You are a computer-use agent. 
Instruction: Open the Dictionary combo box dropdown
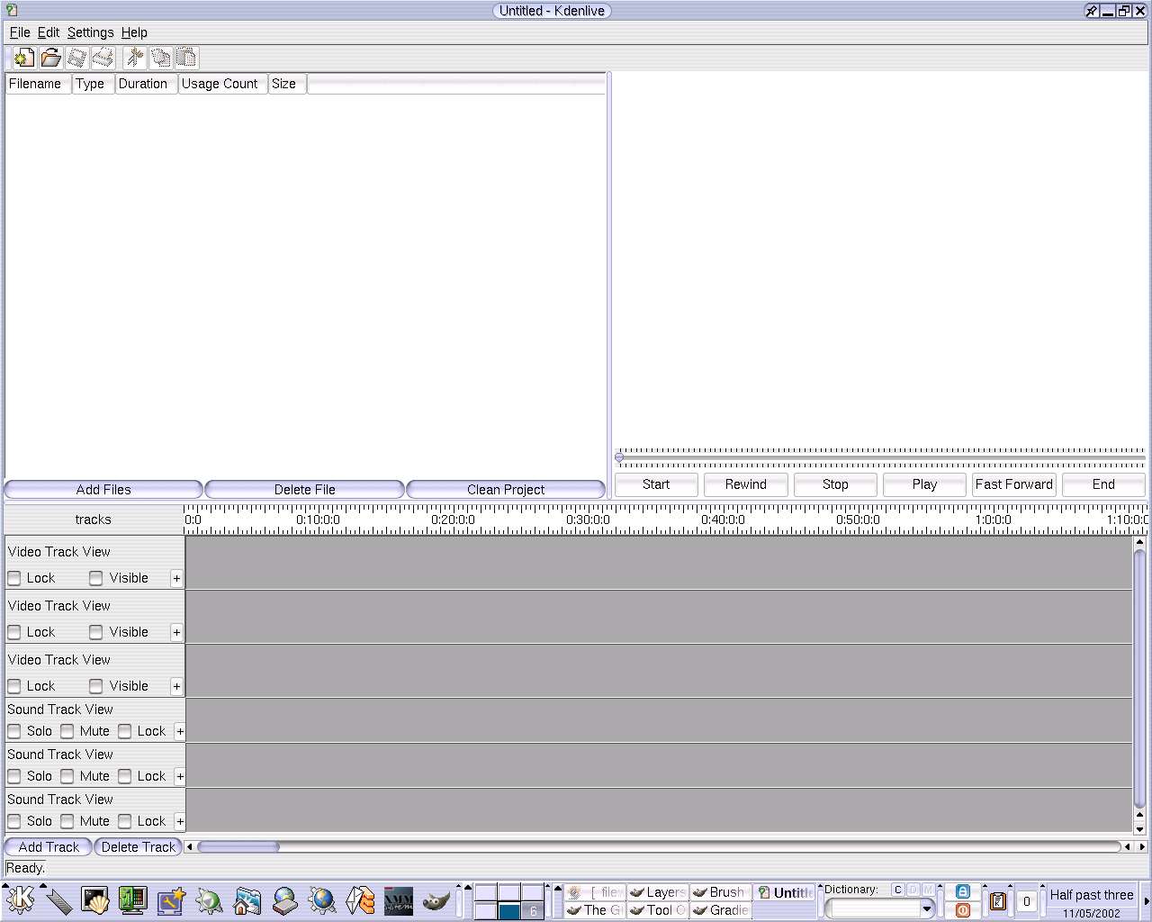click(x=927, y=909)
